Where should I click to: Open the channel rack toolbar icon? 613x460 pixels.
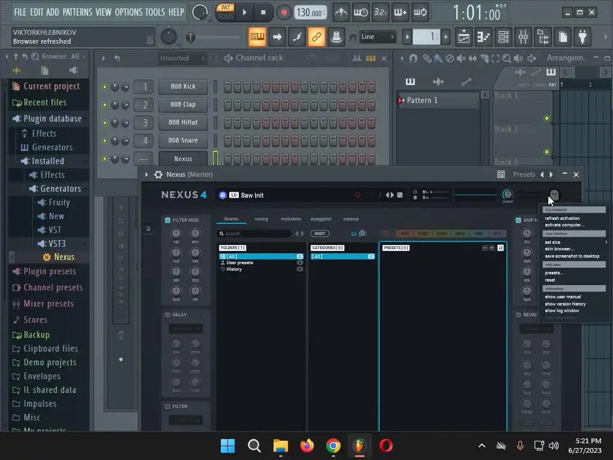pos(503,37)
